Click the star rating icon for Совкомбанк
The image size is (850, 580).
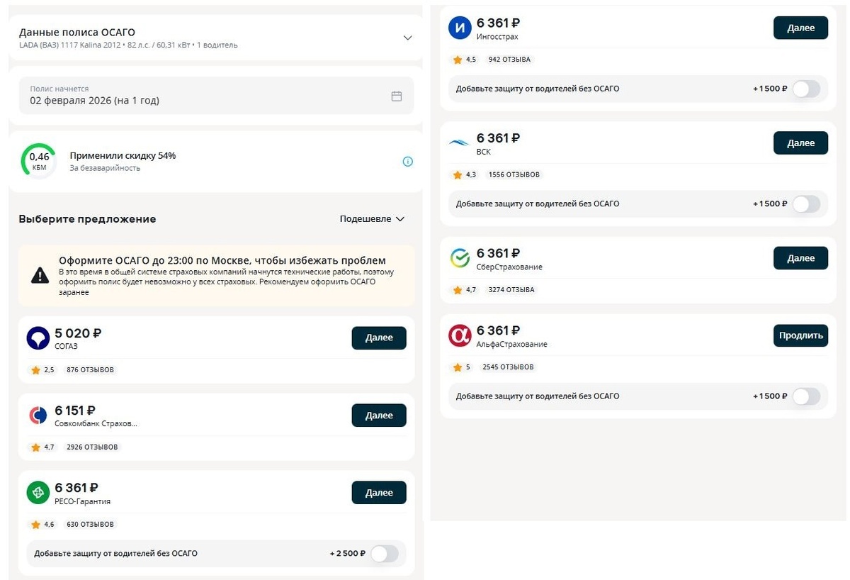point(35,447)
